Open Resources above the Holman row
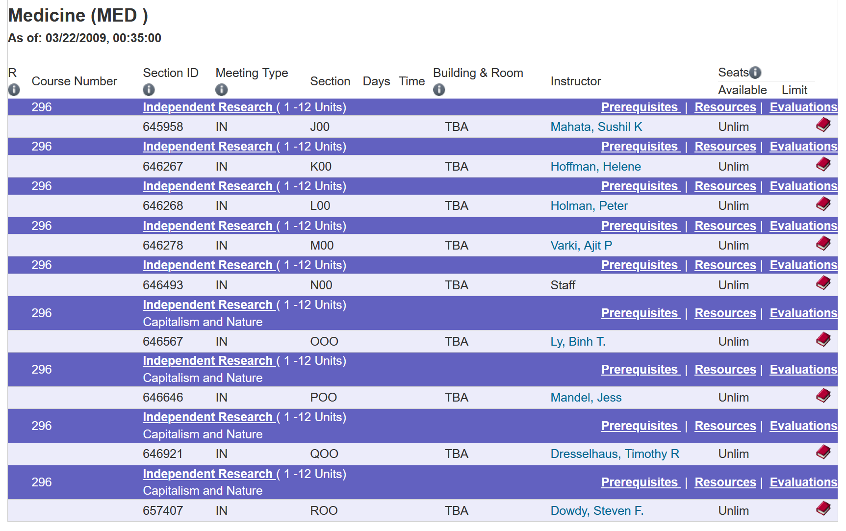The width and height of the screenshot is (846, 531). click(x=725, y=186)
